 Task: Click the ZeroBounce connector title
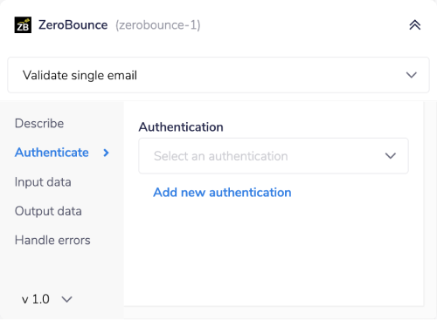tap(73, 25)
